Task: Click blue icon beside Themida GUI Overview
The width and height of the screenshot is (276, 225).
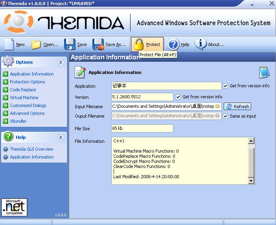Action: tap(6, 149)
